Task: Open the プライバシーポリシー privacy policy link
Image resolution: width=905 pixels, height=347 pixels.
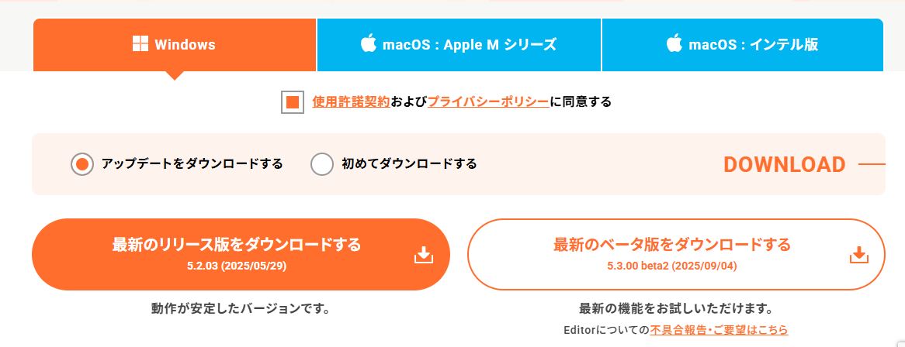Action: point(488,101)
